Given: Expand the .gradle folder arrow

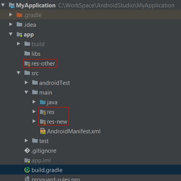Looking at the screenshot, I should pyautogui.click(x=11, y=15).
